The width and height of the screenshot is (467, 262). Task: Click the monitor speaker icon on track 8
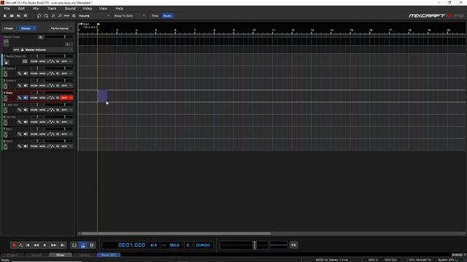[26, 146]
